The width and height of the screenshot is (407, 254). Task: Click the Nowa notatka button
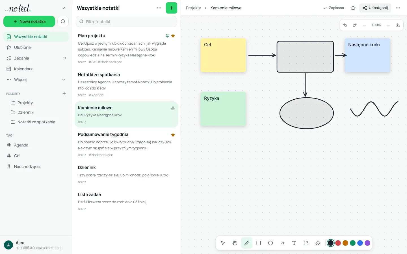click(29, 21)
